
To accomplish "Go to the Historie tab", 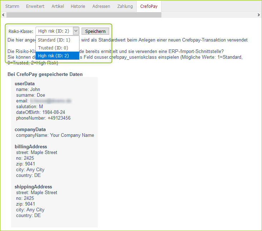I will pos(78,6).
